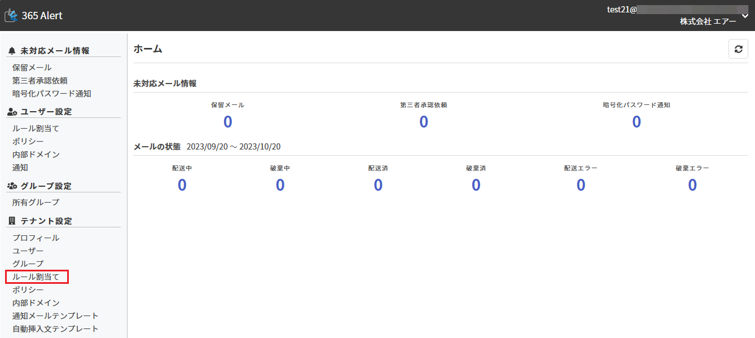Open 通知メールテンプレート in the sidebar
Image resolution: width=755 pixels, height=338 pixels.
tap(55, 316)
